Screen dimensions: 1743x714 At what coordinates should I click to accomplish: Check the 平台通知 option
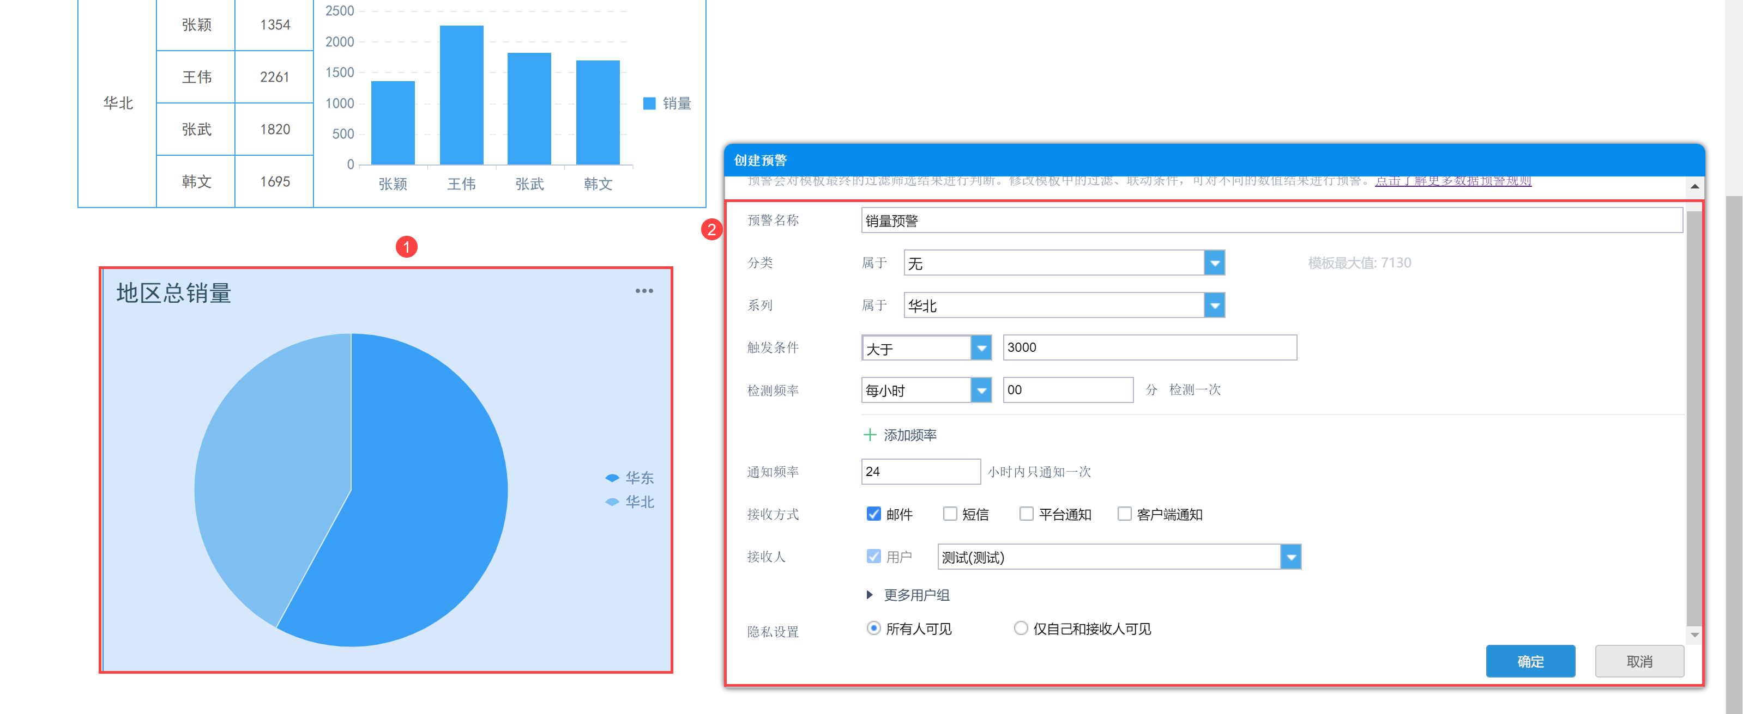click(1027, 514)
